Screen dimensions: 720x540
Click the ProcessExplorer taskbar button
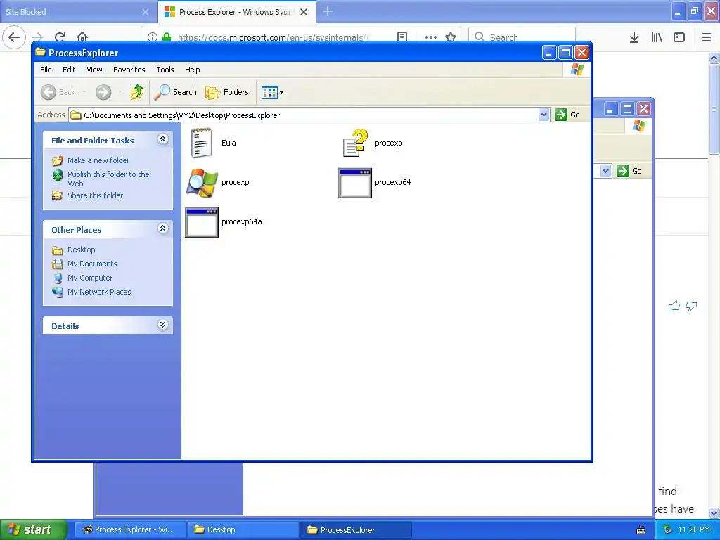click(356, 530)
